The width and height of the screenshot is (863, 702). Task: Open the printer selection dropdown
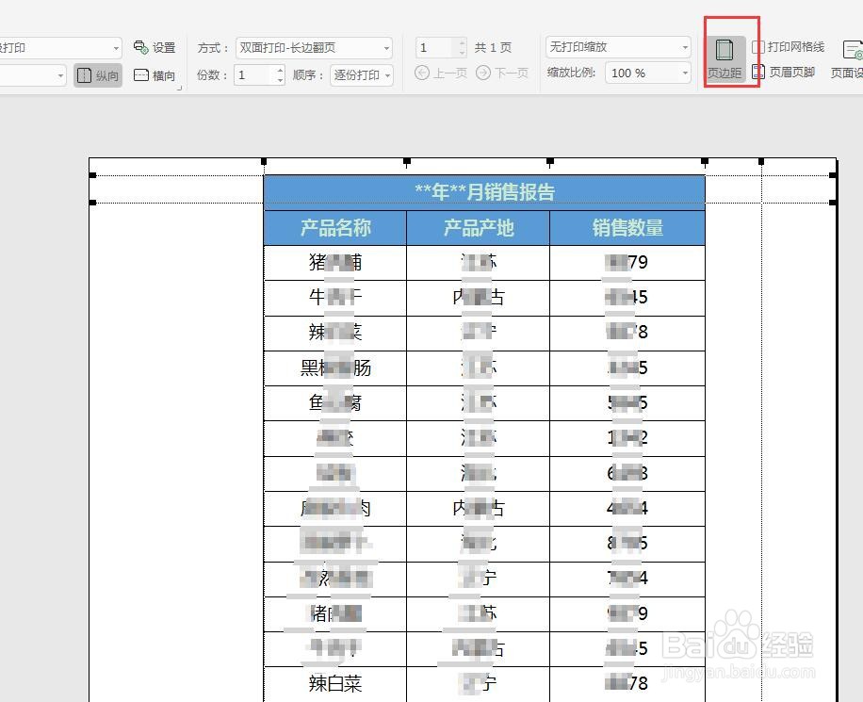click(60, 48)
